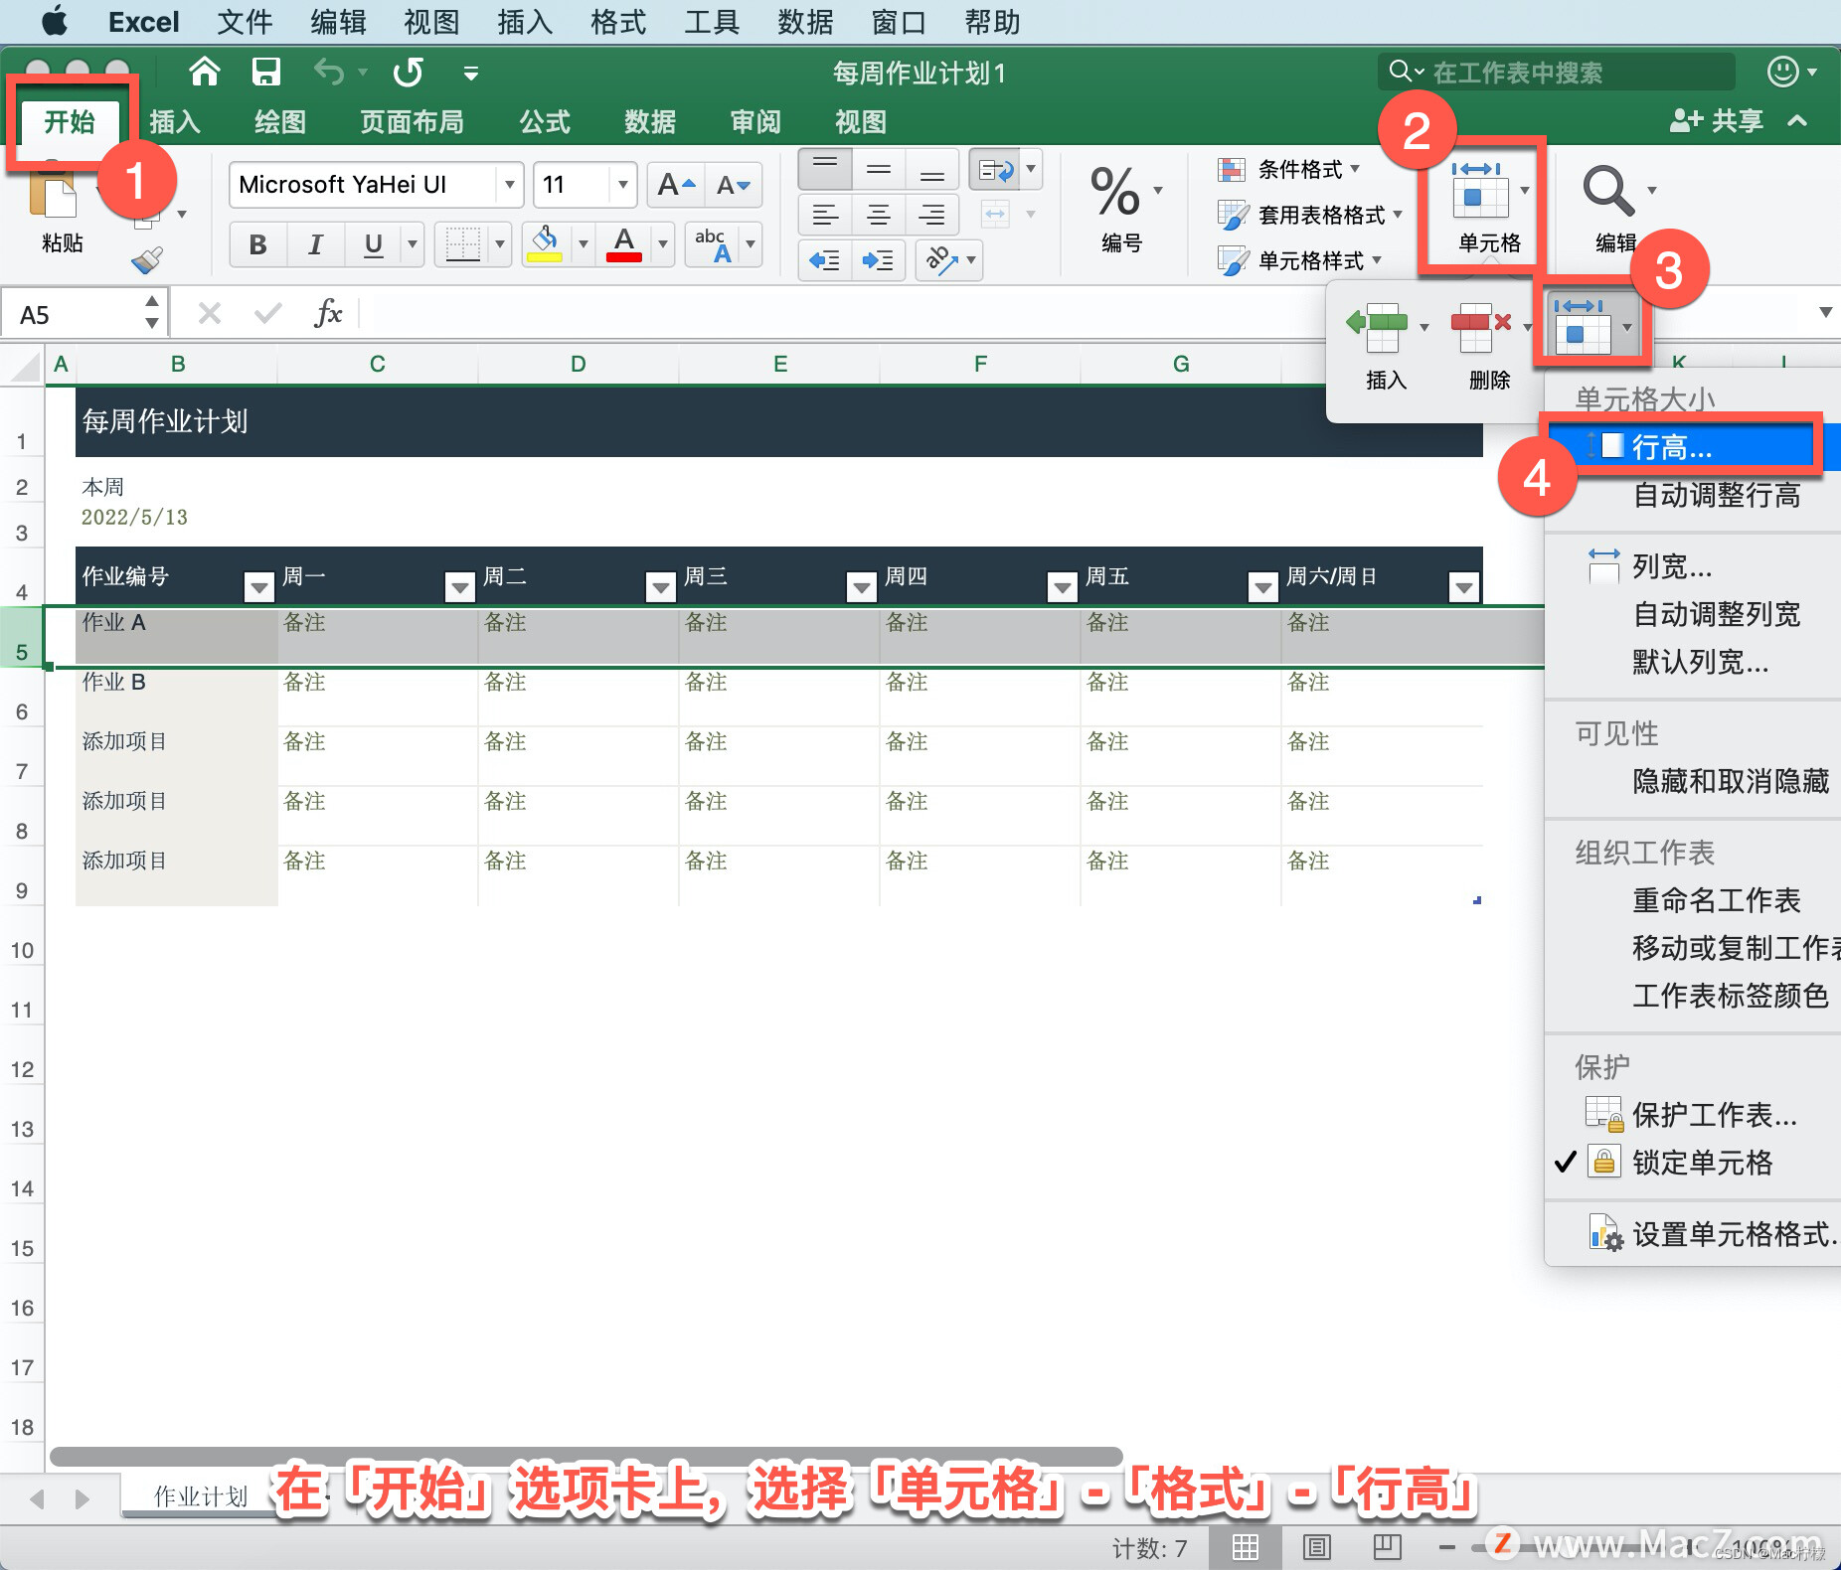Image resolution: width=1841 pixels, height=1570 pixels.
Task: Open the 作业编号 filter dropdown
Action: pyautogui.click(x=258, y=587)
